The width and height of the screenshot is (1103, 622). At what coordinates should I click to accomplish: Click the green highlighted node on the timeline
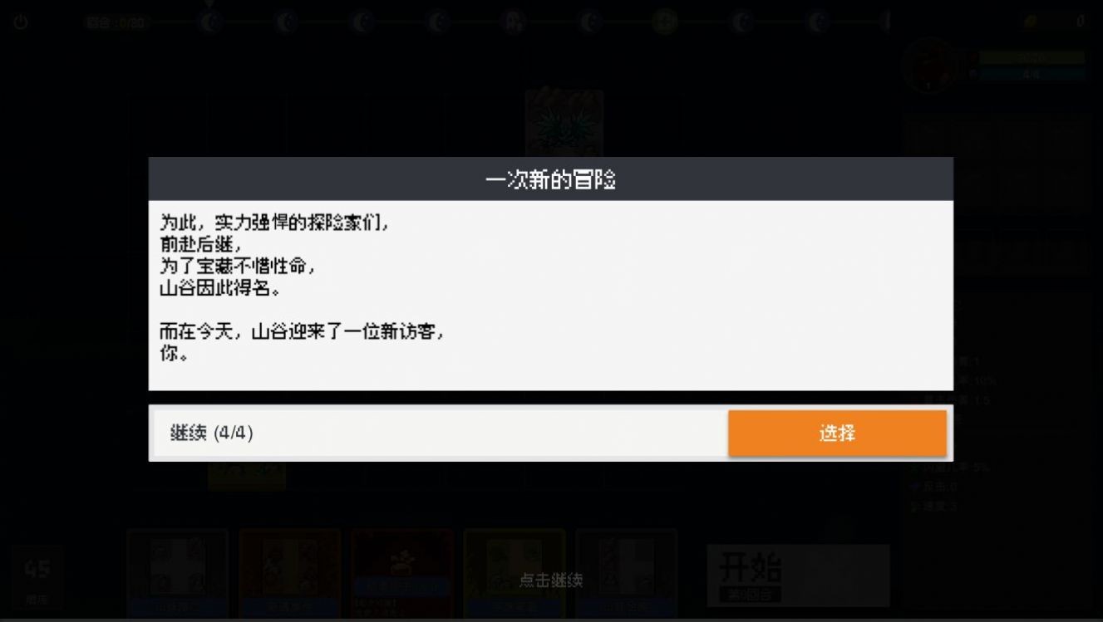point(664,22)
